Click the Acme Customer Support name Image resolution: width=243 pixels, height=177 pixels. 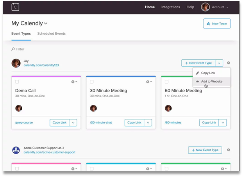coord(41,148)
